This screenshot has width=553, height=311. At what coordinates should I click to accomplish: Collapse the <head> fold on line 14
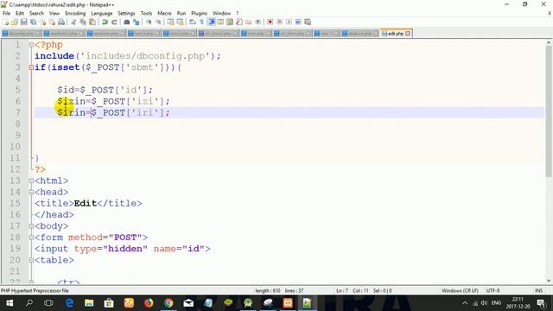31,192
